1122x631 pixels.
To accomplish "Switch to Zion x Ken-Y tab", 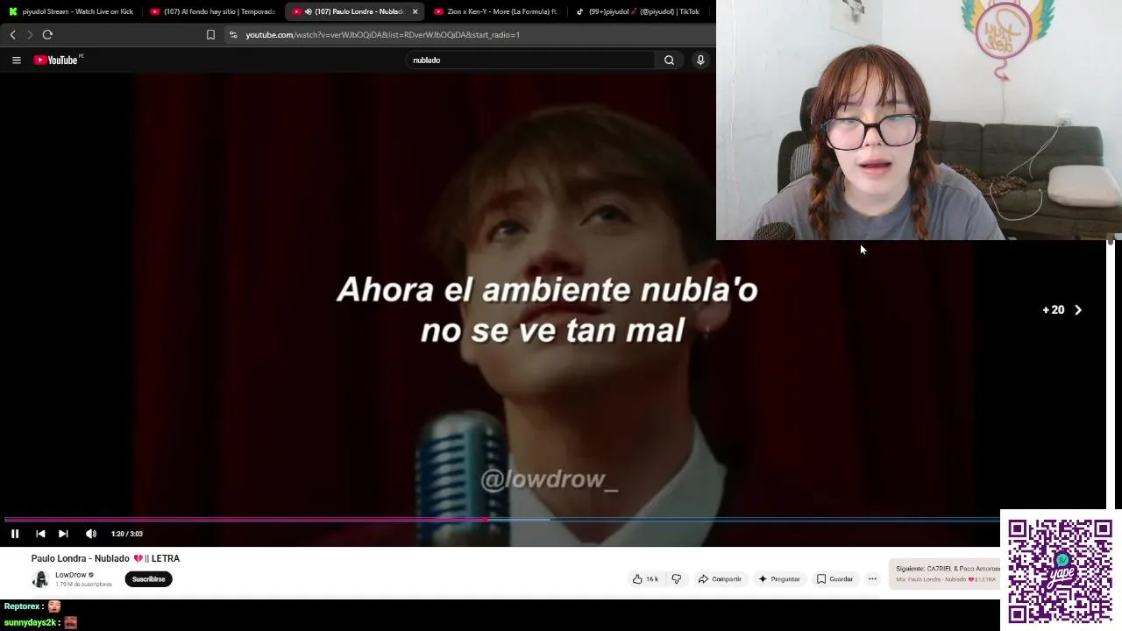I will (495, 11).
